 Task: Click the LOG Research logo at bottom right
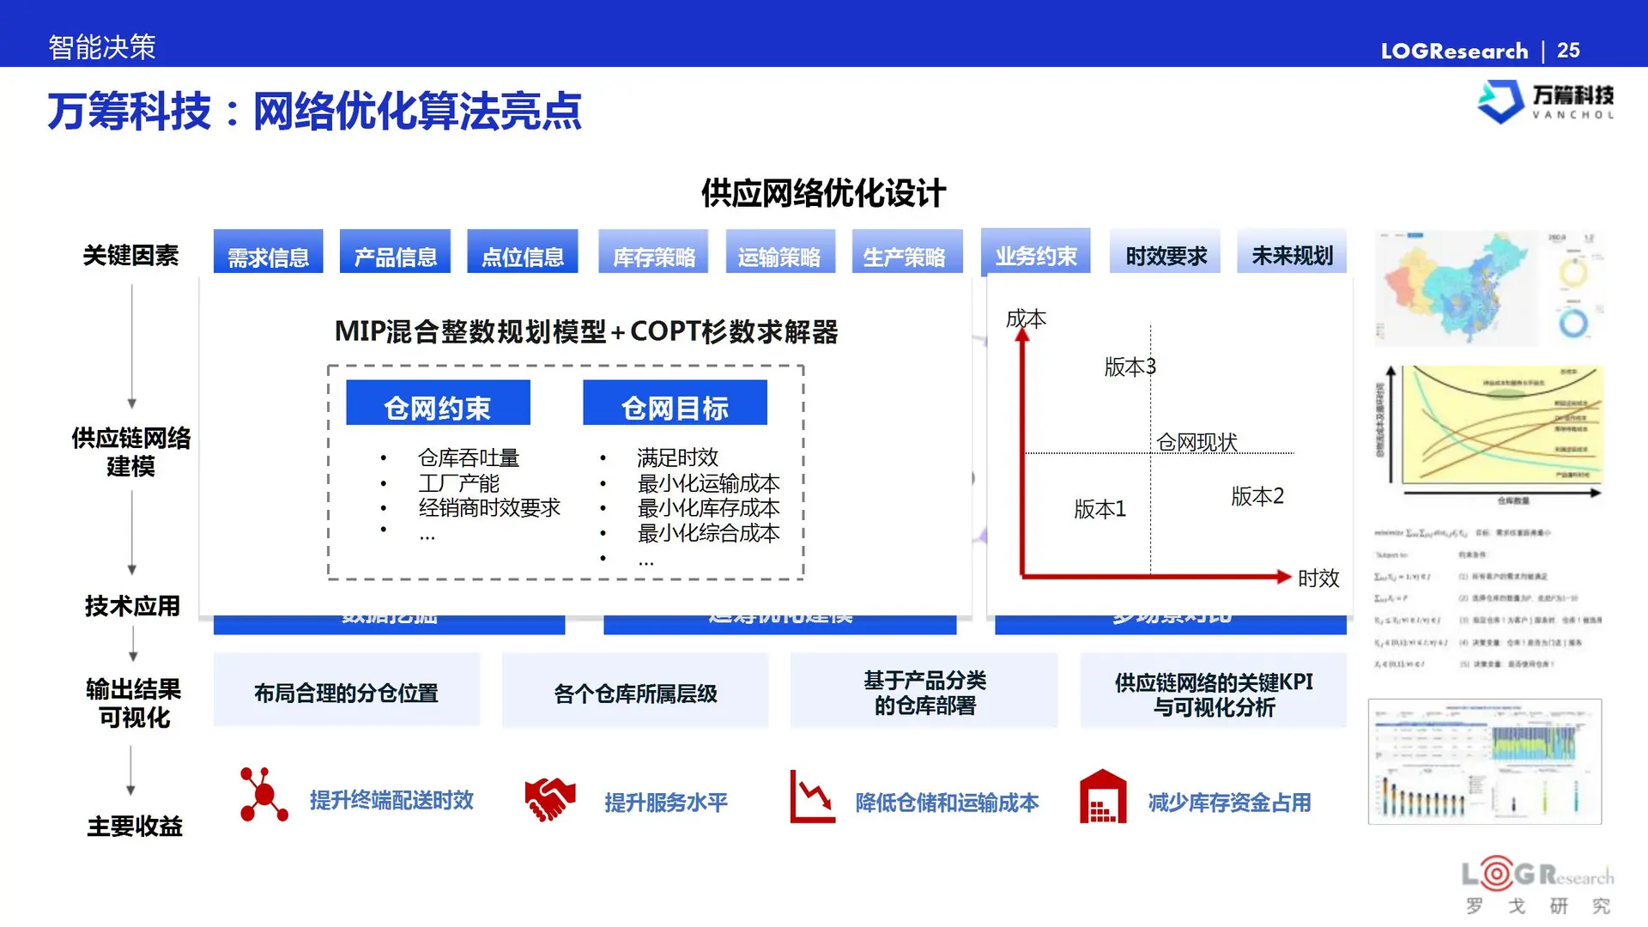(x=1537, y=886)
